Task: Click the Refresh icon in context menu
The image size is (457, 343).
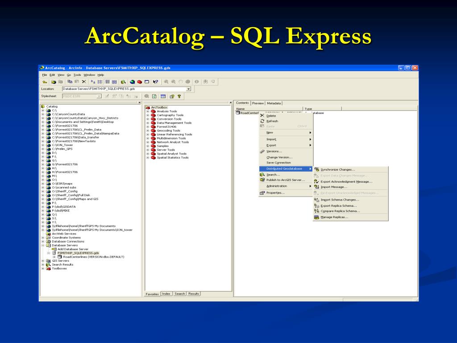Action: click(x=262, y=121)
